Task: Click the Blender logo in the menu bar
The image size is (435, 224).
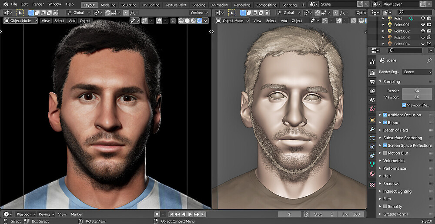Action: (5, 4)
